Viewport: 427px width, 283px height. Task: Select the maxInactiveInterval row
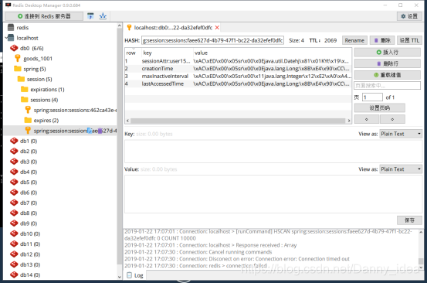click(238, 76)
